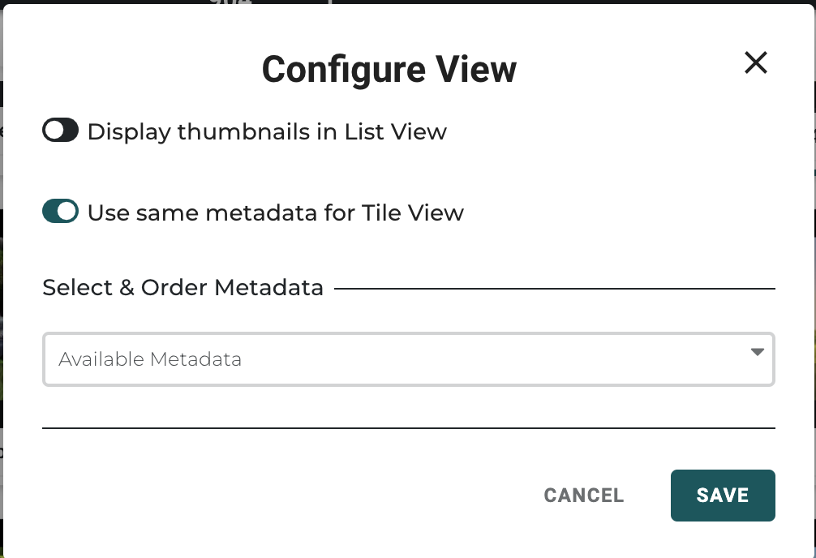
Task: Click the "Select & Order Metadata" section heading
Action: coord(183,287)
